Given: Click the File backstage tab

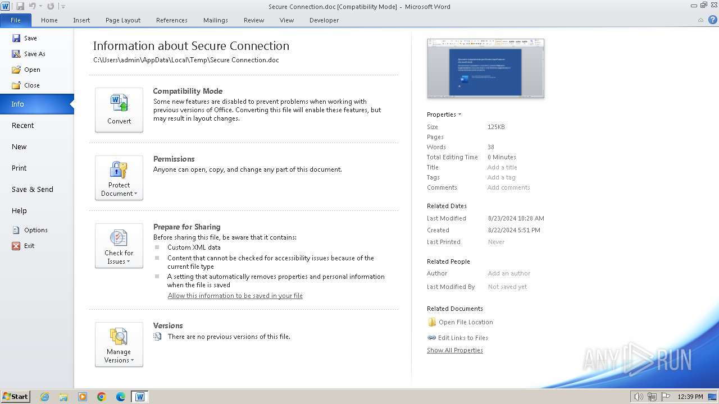Looking at the screenshot, I should click(16, 20).
